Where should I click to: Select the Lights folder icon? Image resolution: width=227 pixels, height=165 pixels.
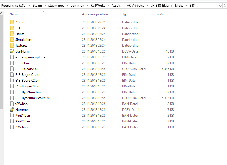(x=12, y=34)
